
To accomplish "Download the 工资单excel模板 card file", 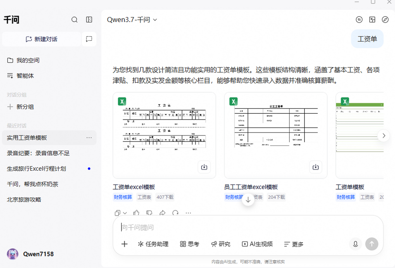I will click(204, 167).
